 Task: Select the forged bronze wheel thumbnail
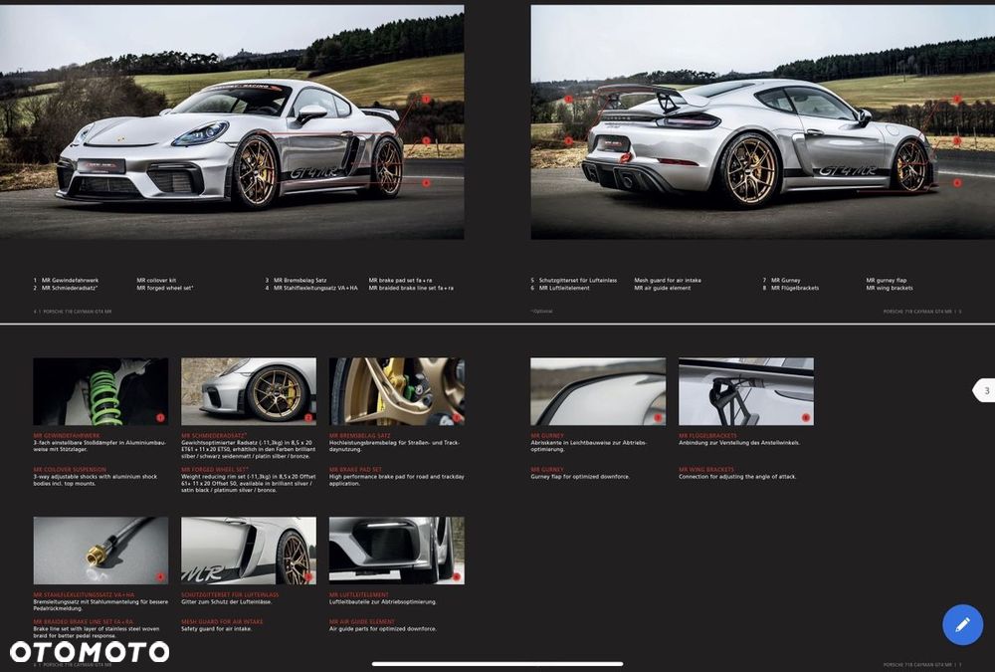point(249,392)
